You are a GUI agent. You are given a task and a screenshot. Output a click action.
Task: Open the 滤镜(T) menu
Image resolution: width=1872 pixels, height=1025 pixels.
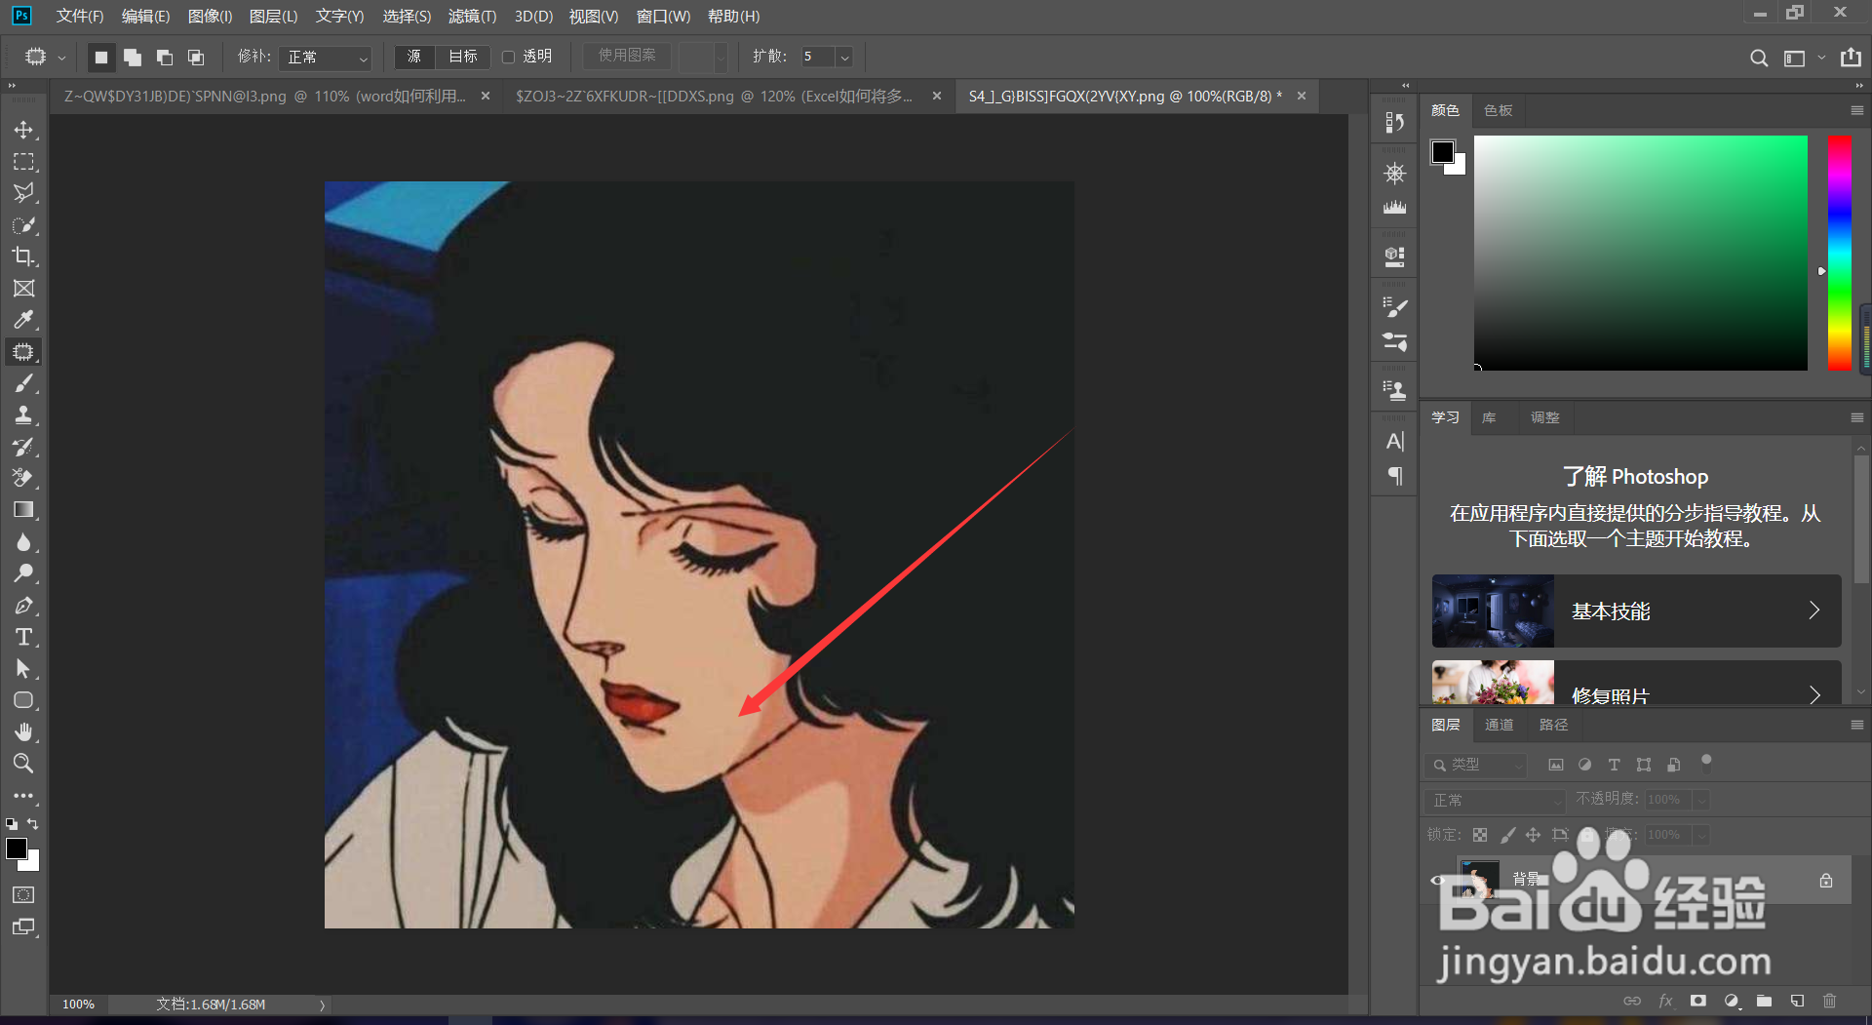point(472,17)
